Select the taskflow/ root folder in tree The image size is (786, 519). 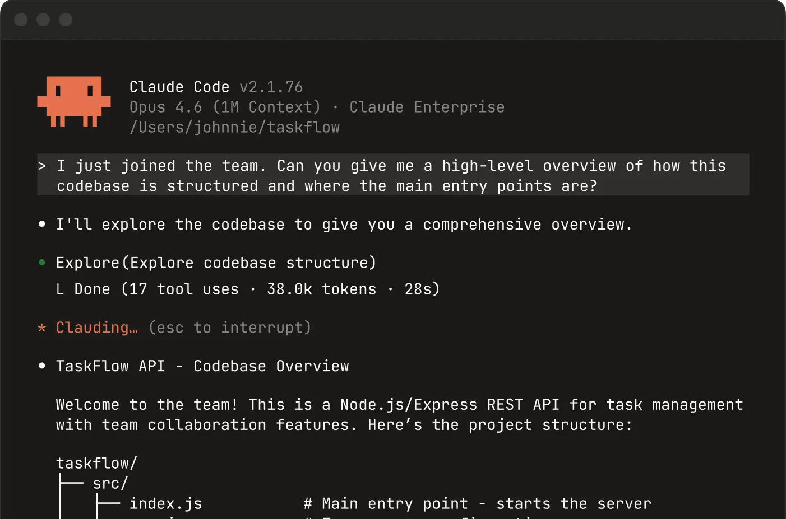pyautogui.click(x=96, y=464)
